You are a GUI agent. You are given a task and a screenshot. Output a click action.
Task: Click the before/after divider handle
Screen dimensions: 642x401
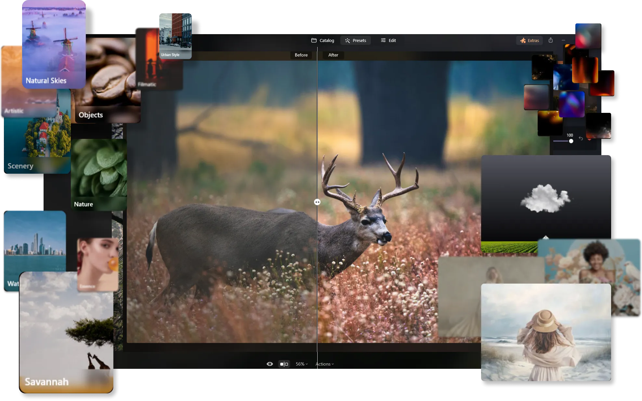click(x=317, y=202)
